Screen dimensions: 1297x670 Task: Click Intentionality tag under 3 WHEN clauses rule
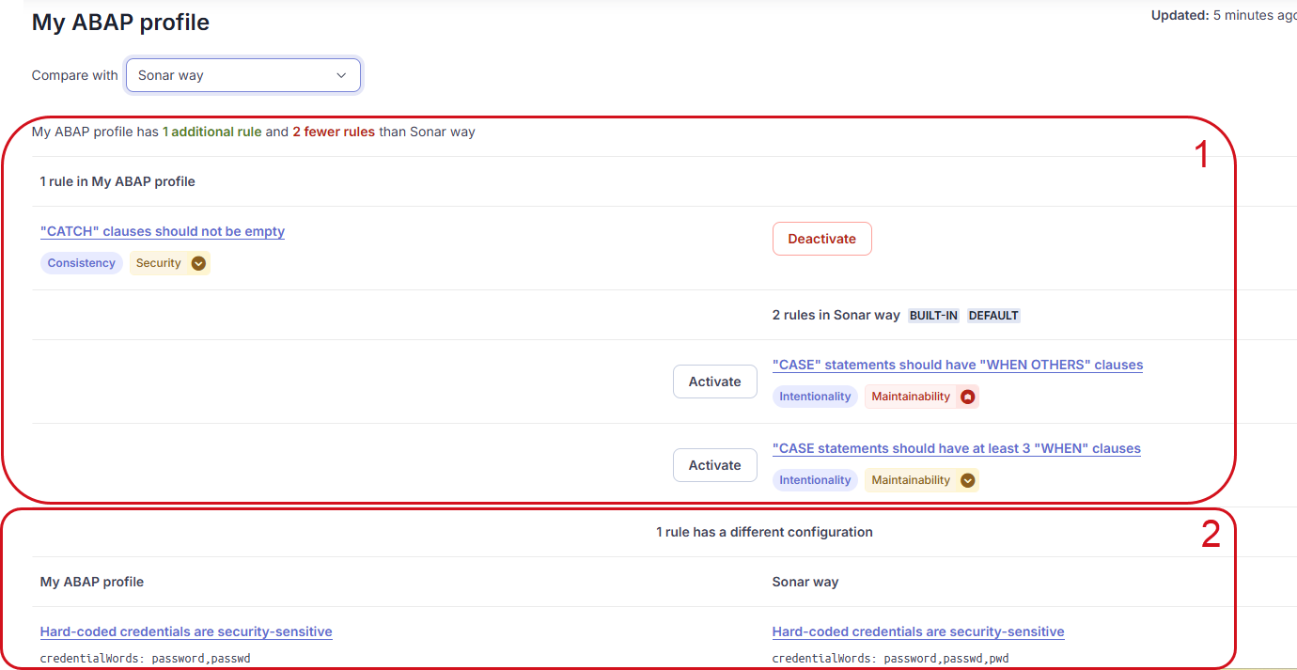coord(815,480)
